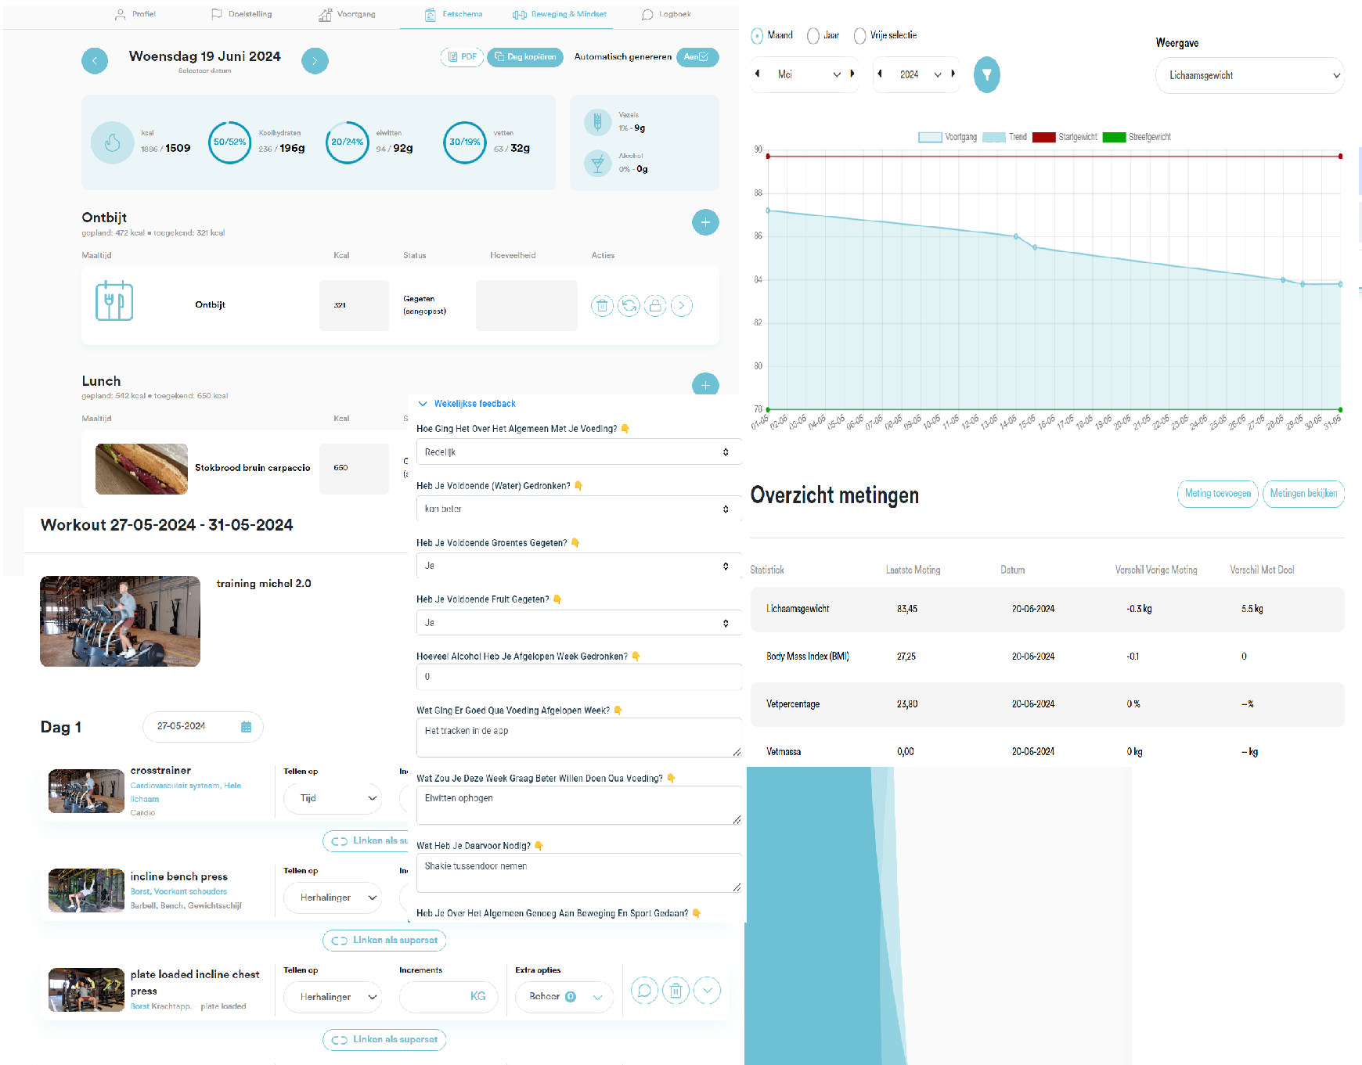Viewport: 1362px width, 1065px height.
Task: Choose the Vrije selectie radio option
Action: click(859, 36)
